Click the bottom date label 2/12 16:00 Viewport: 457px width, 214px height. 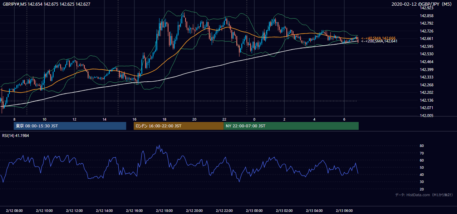coord(134,211)
